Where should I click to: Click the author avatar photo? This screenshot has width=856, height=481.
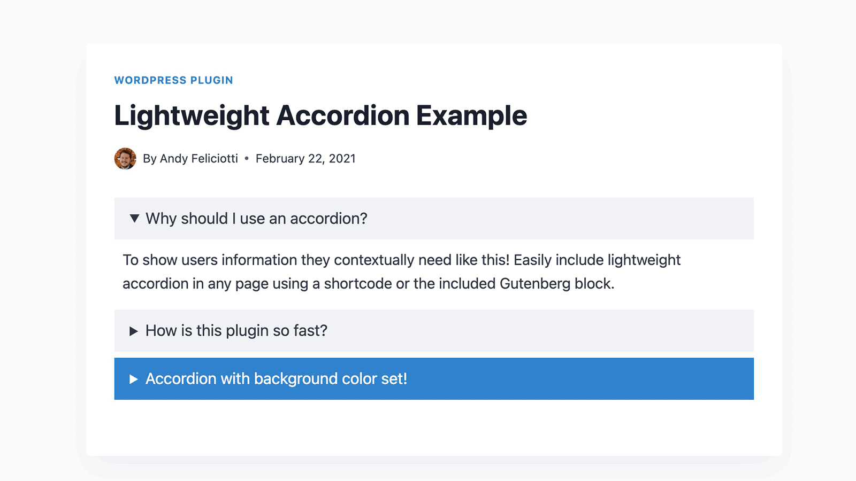pyautogui.click(x=125, y=158)
